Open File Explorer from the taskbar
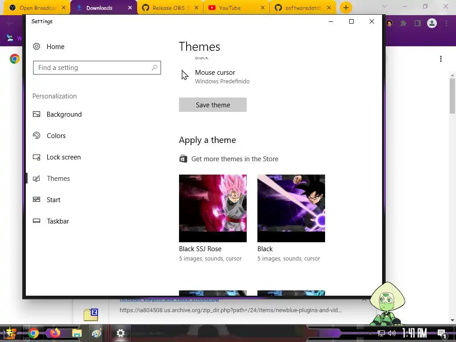The height and width of the screenshot is (342, 456). pyautogui.click(x=77, y=333)
